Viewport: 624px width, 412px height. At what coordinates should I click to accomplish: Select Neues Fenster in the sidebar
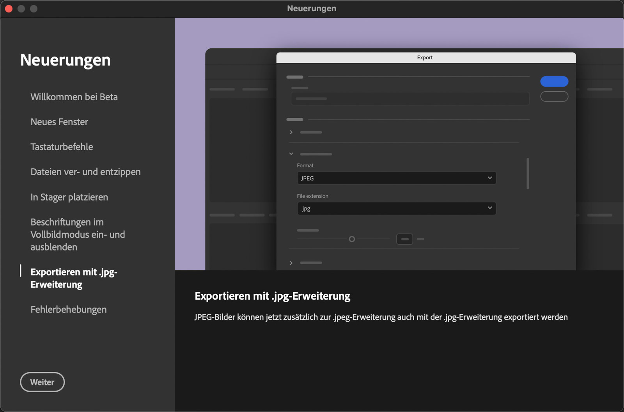coord(59,122)
